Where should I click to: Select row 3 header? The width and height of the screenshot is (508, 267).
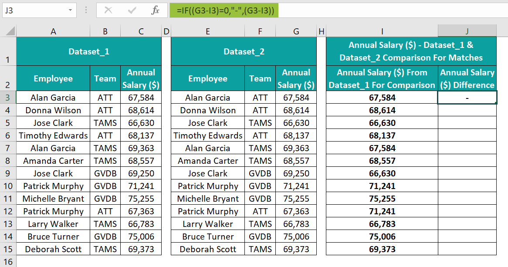(8, 97)
